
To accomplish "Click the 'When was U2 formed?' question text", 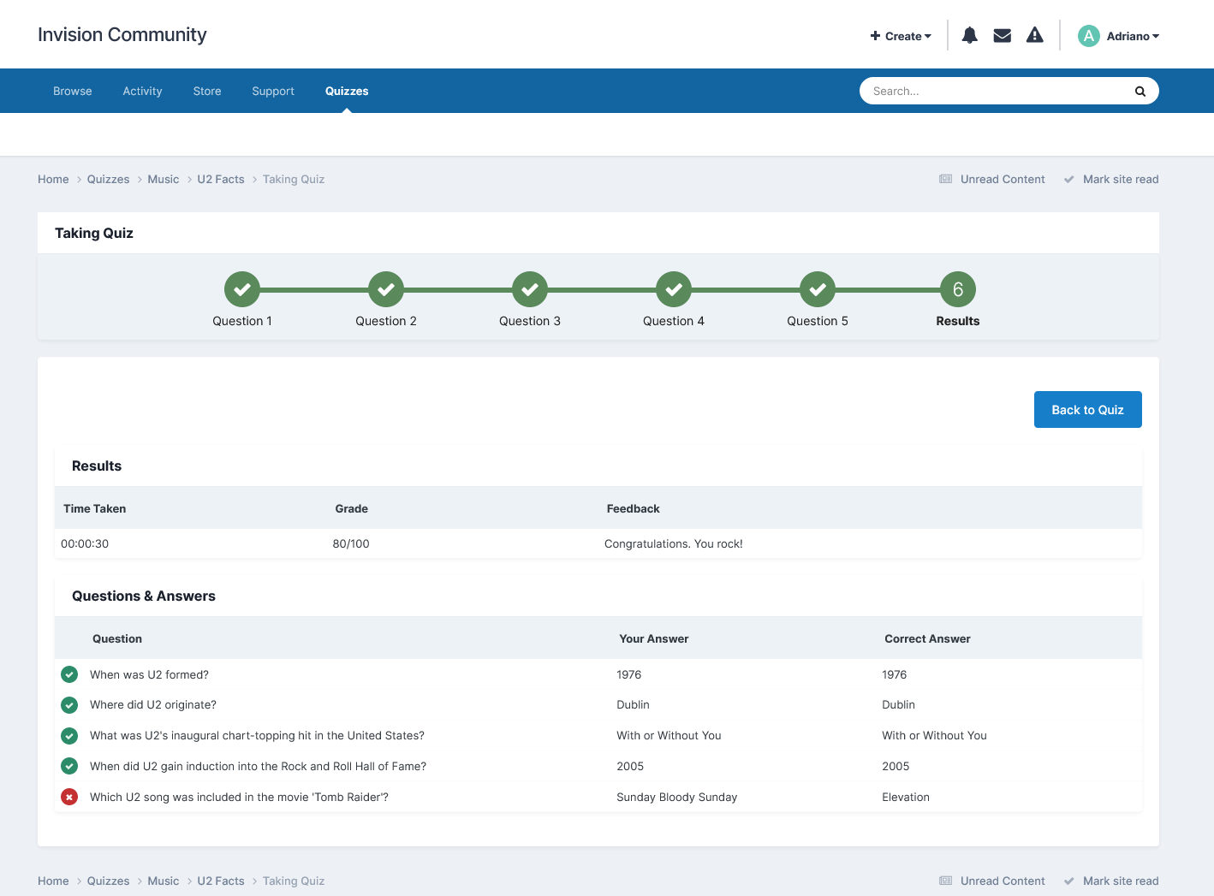I will (x=149, y=674).
